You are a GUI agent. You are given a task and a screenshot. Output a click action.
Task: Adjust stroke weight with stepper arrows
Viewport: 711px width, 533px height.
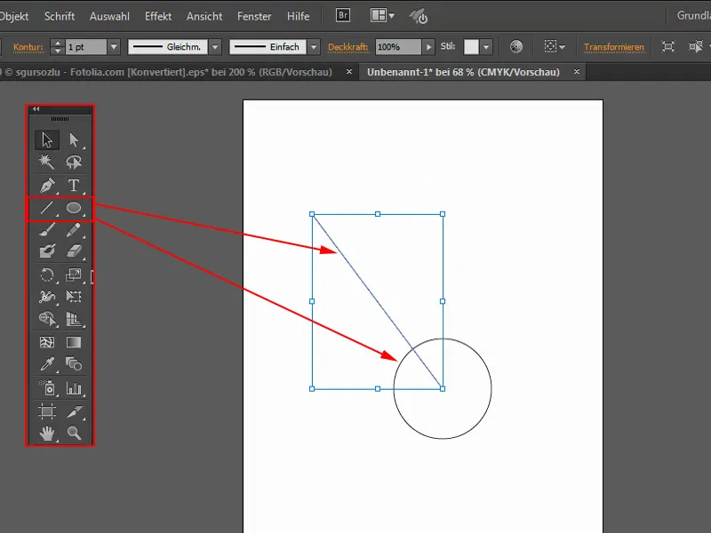tap(57, 47)
